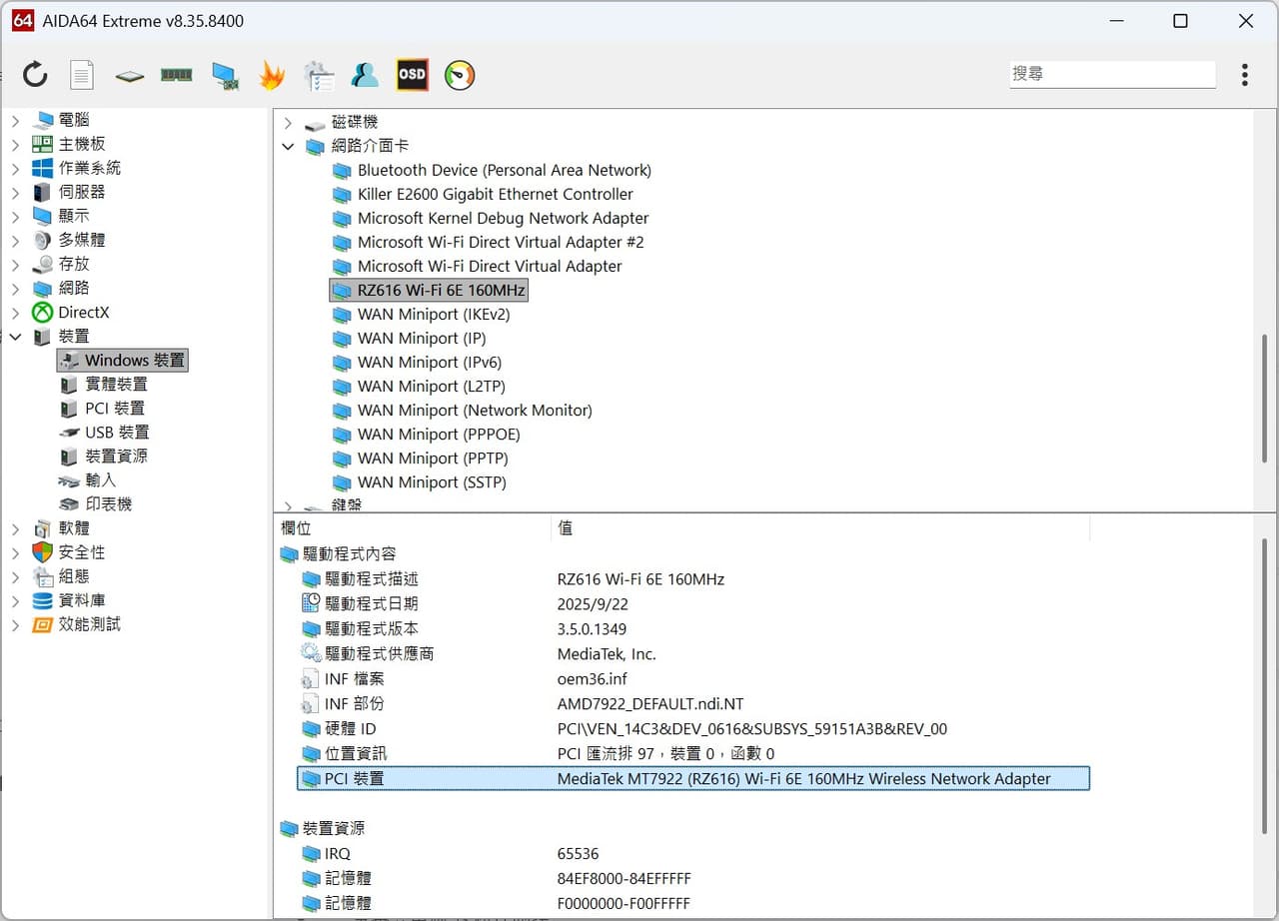Select the 驅動程式供應商 row
Viewport: 1279px width, 921px height.
(693, 653)
